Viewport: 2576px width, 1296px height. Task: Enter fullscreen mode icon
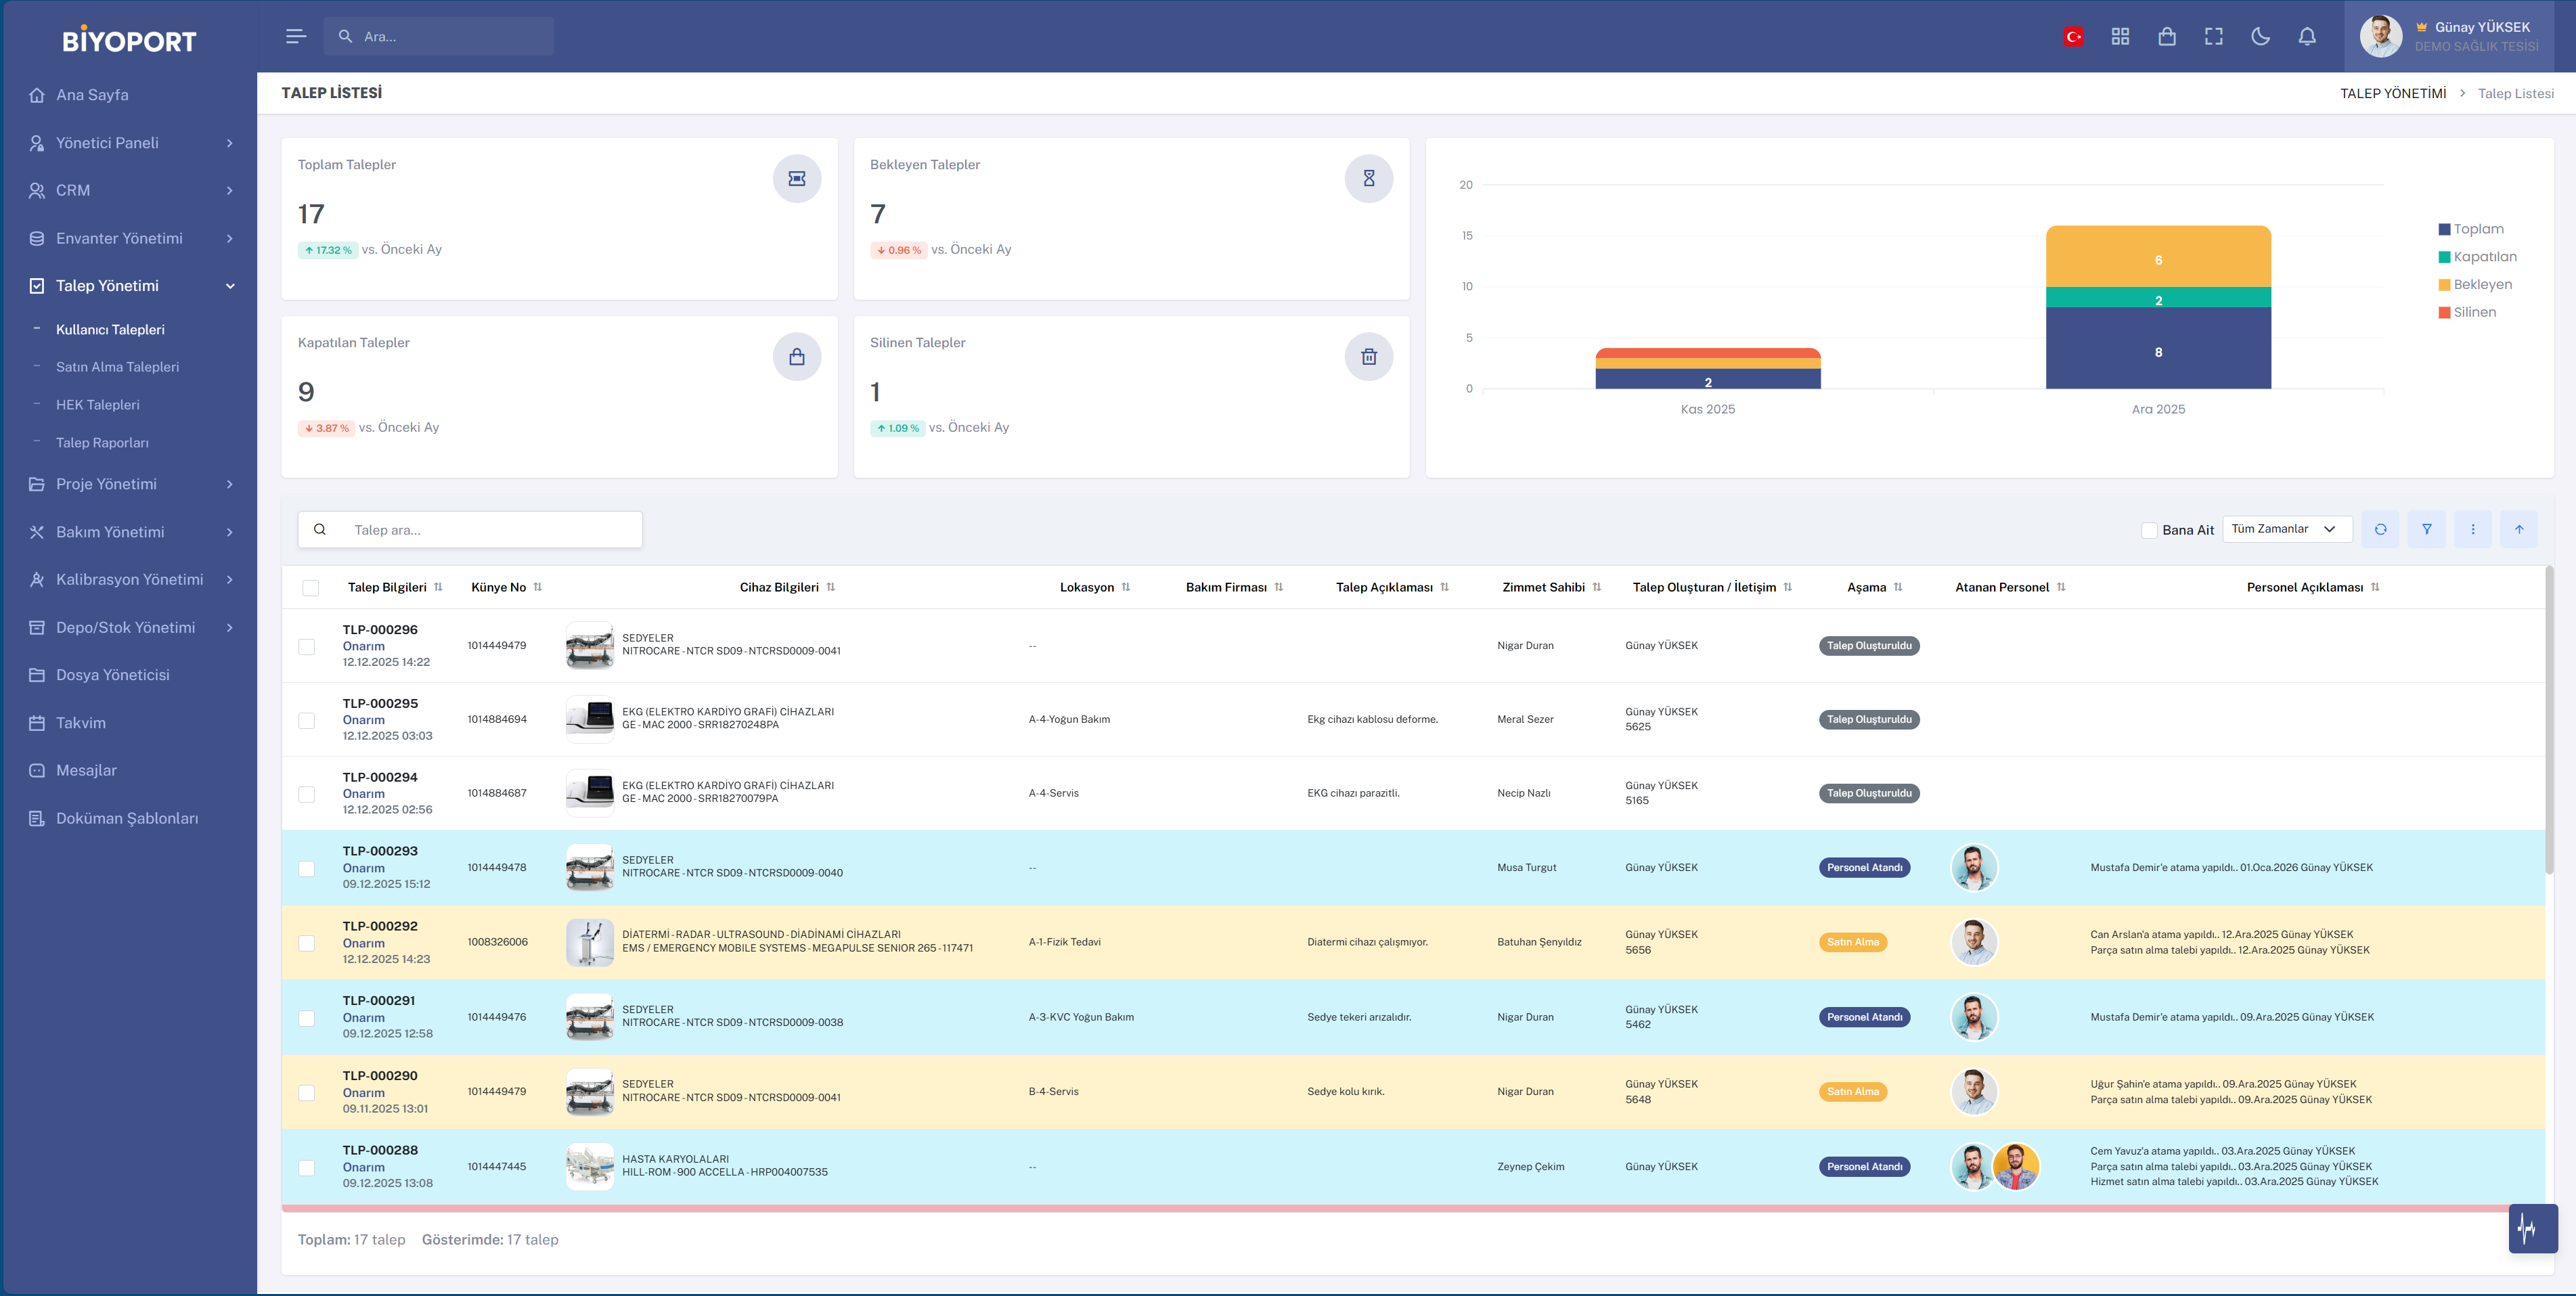coord(2213,36)
